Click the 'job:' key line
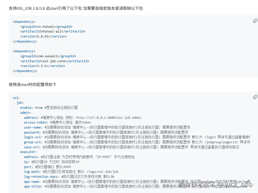The height and width of the screenshot is (193, 258). coord(20,102)
